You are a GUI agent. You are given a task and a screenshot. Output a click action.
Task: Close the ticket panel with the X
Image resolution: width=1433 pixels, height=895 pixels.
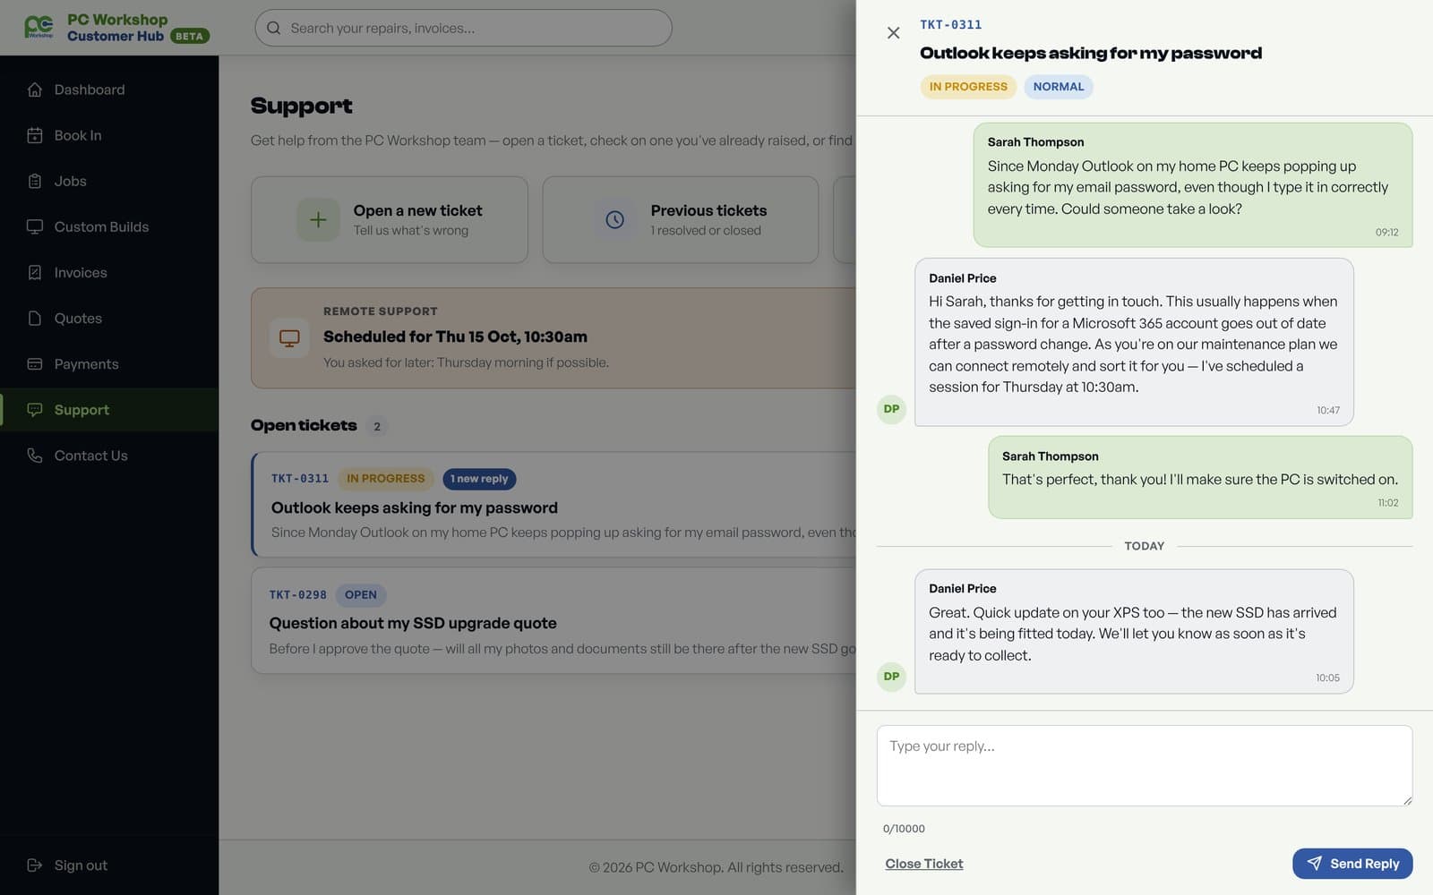coord(893,33)
